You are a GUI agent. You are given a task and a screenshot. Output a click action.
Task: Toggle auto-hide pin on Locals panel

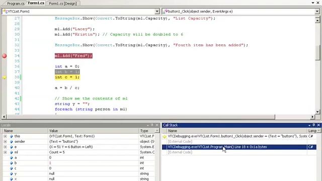tap(152, 125)
